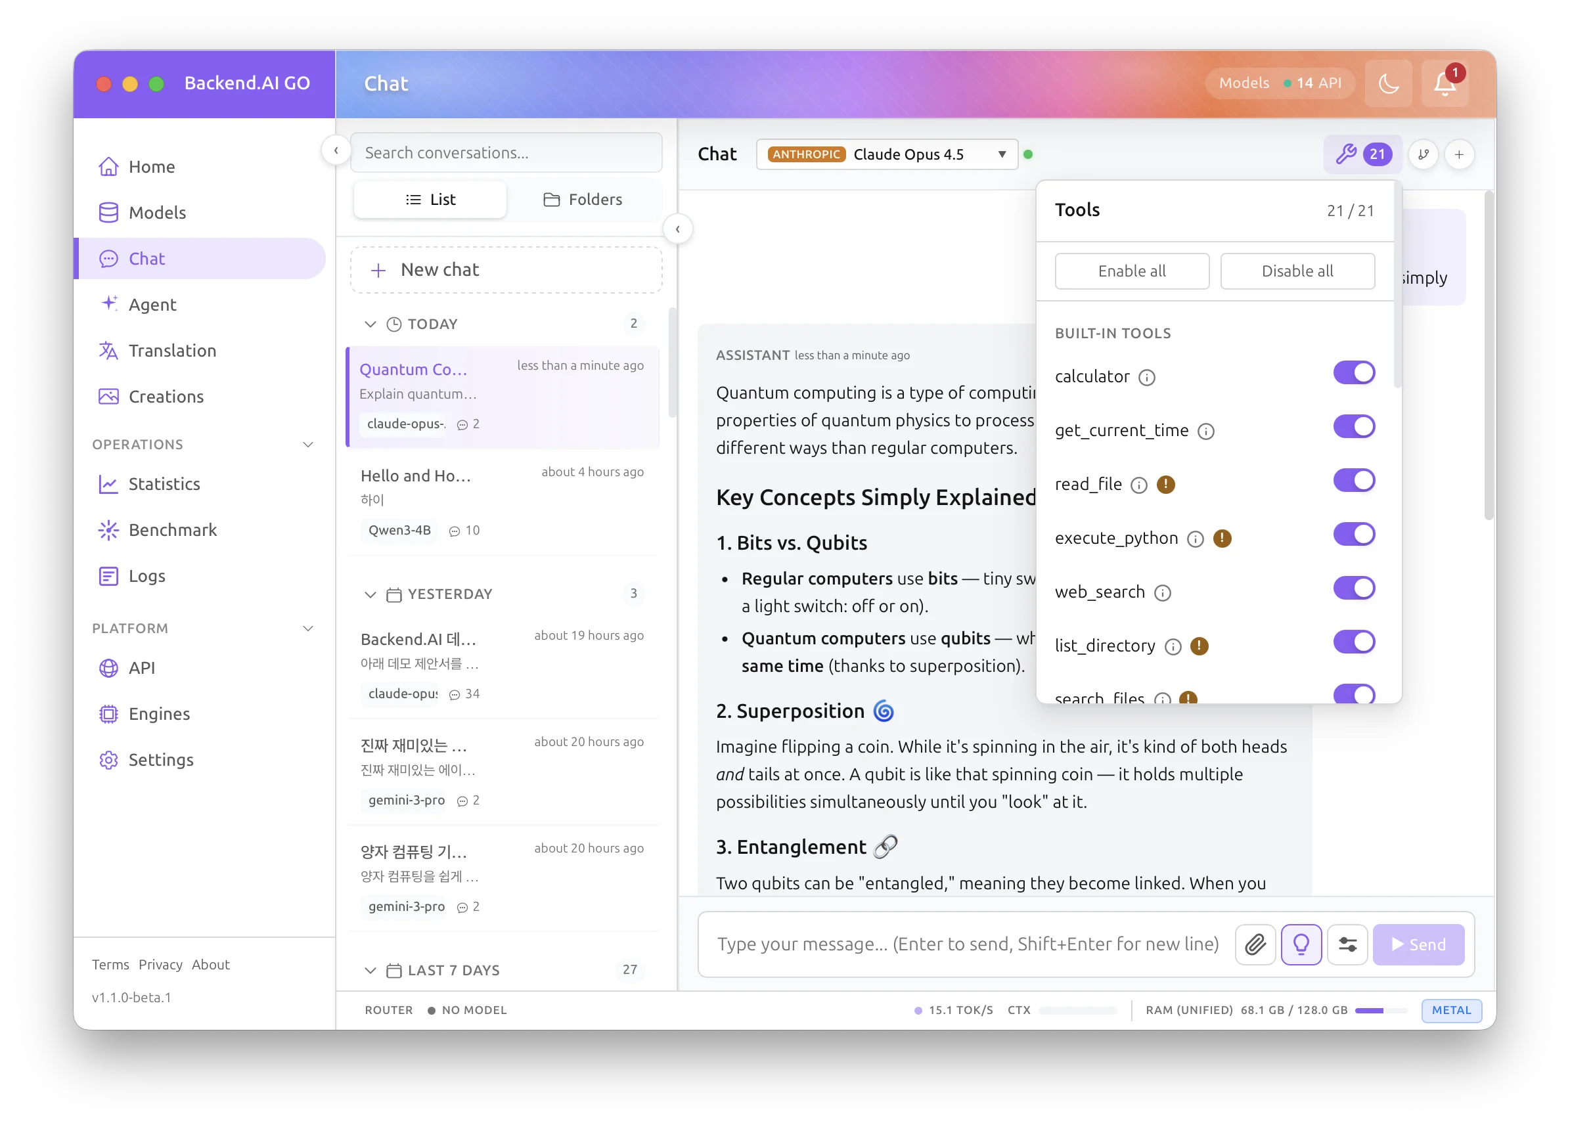Open the Terms link at bottom left
The height and width of the screenshot is (1127, 1570).
[110, 964]
